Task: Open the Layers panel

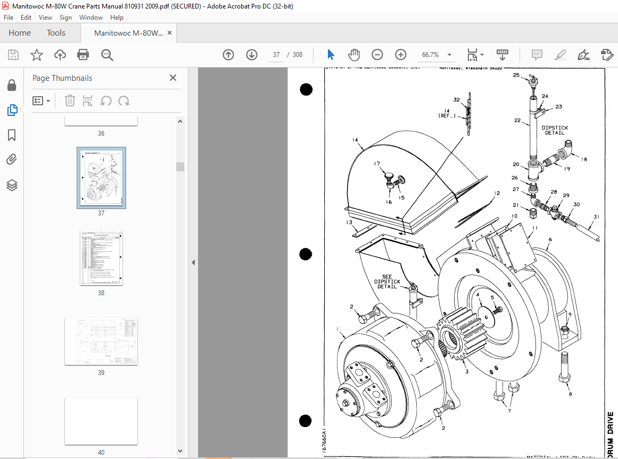Action: click(x=12, y=185)
